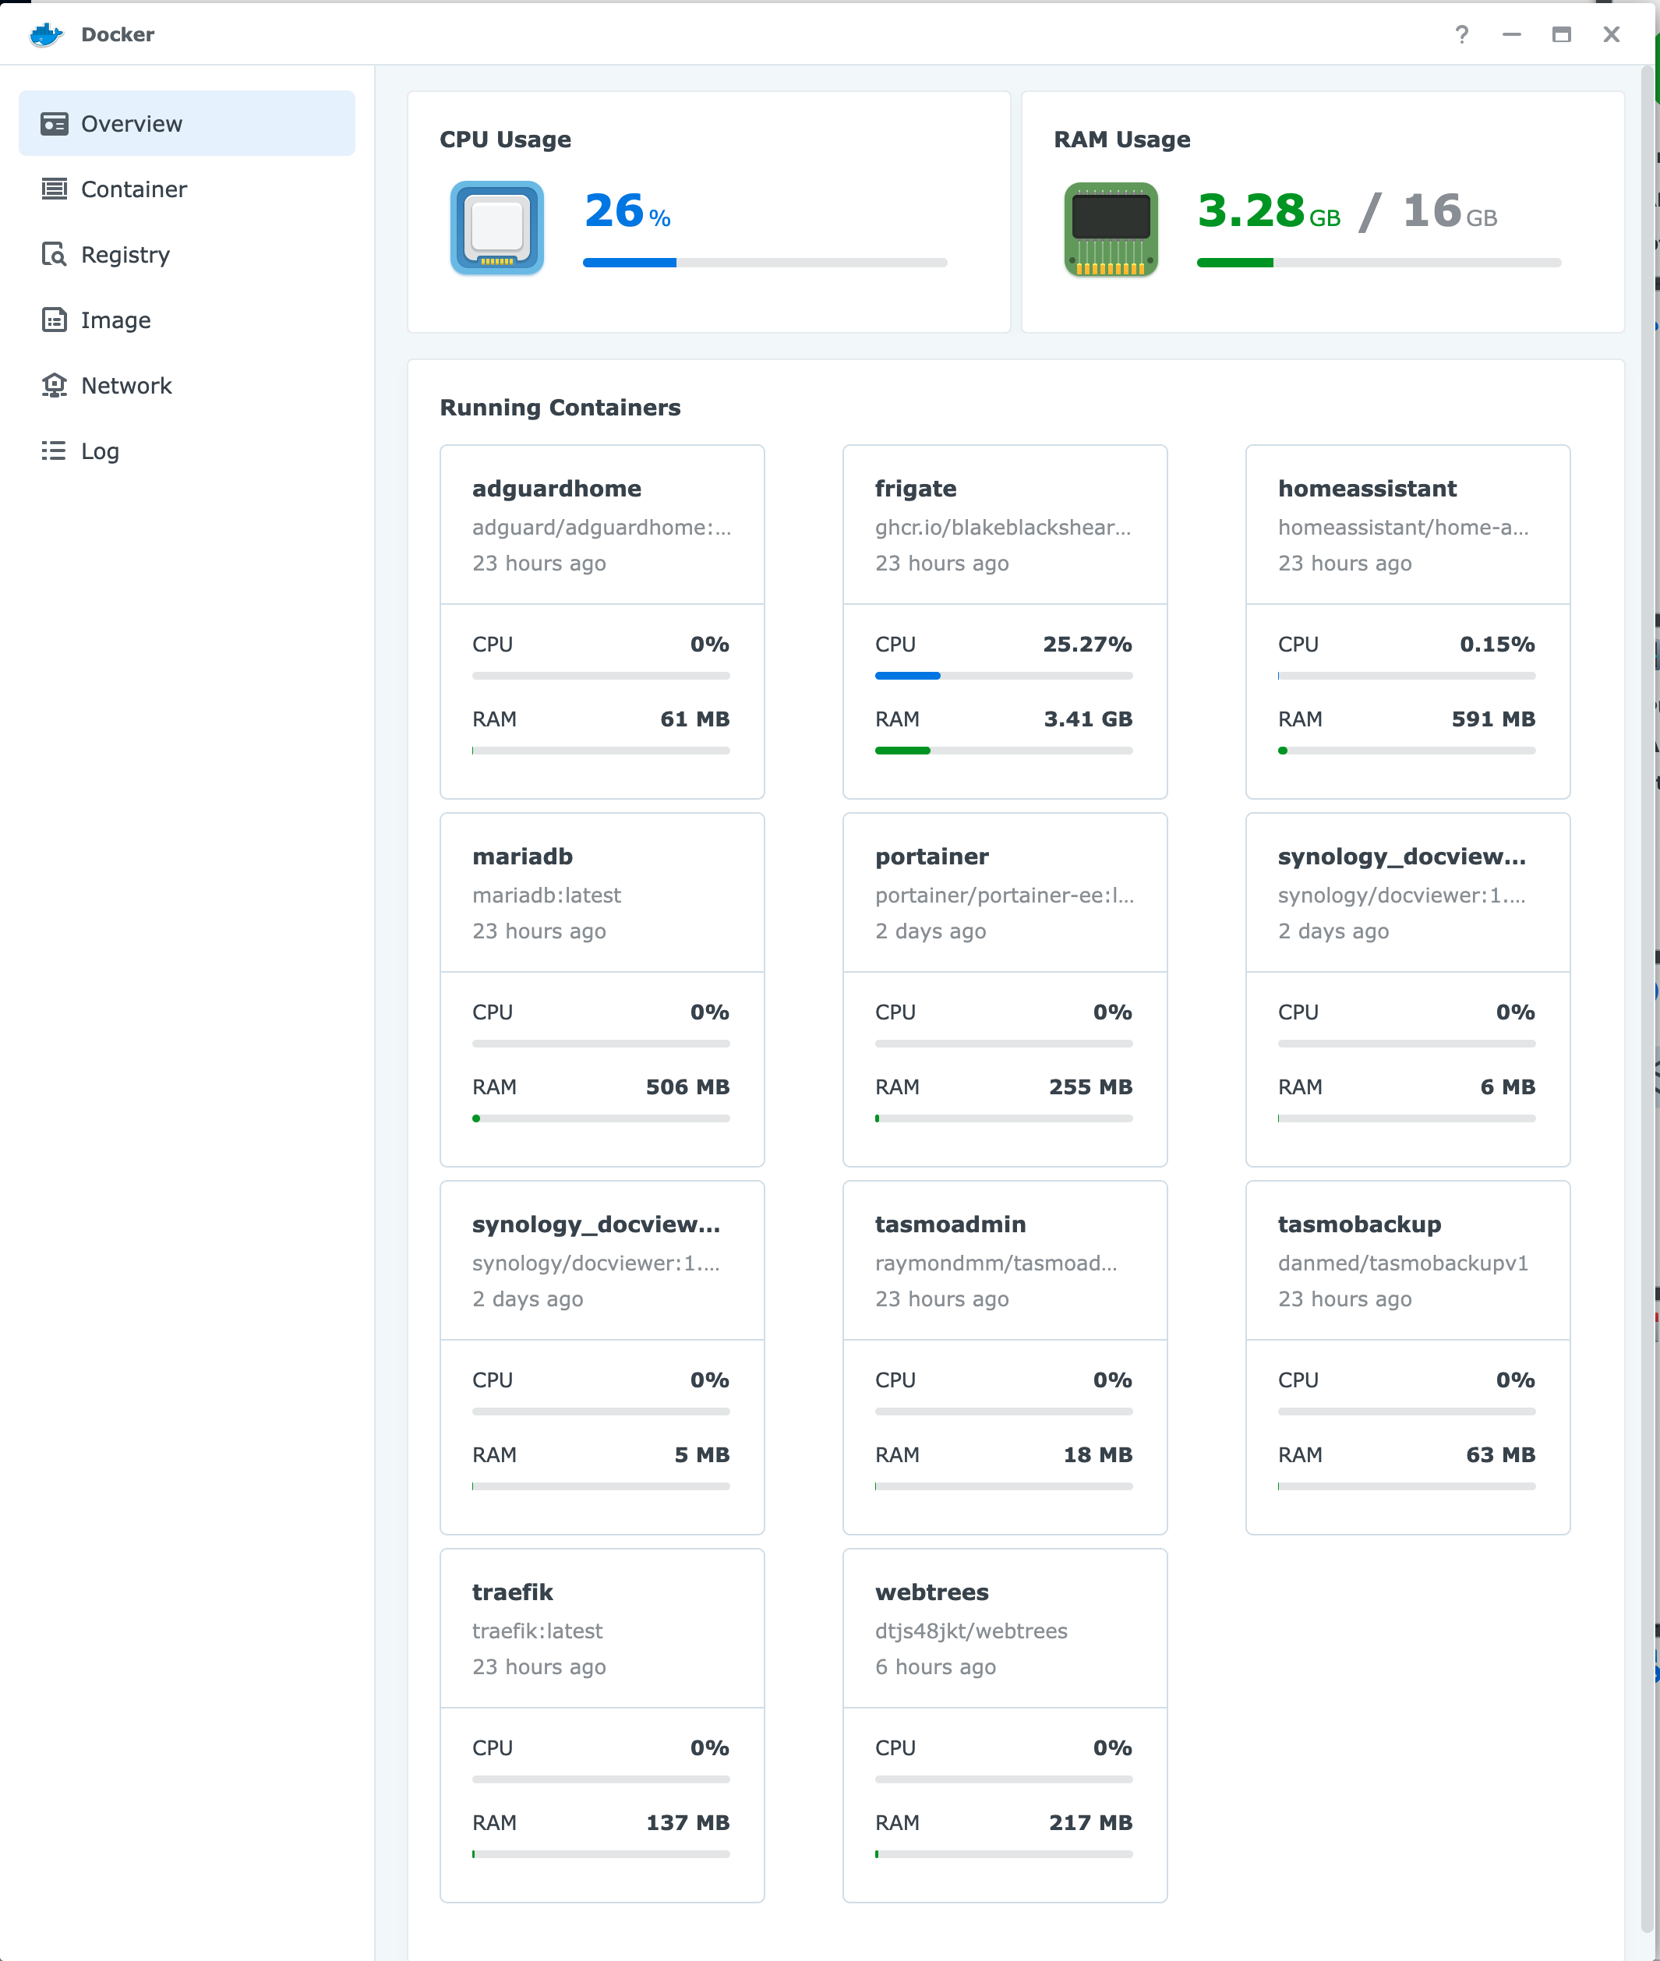Click the 25.27% frigate CPU value
Viewport: 1660px width, 1961px height.
[x=1087, y=645]
